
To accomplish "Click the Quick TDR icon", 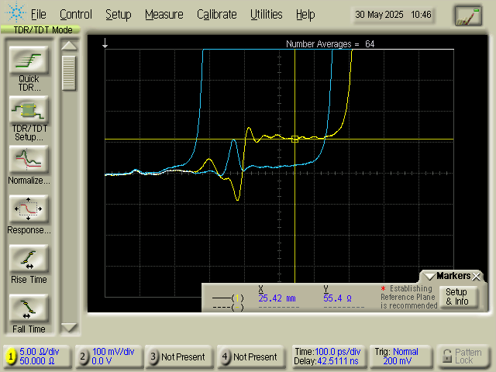I will pos(29,60).
